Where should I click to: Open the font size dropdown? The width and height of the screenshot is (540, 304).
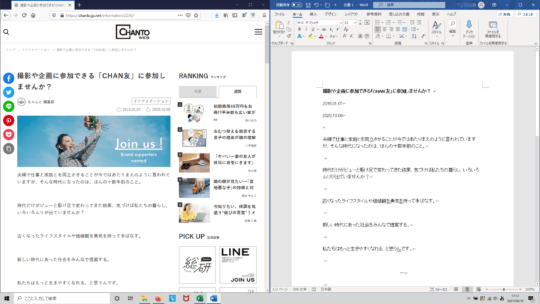pyautogui.click(x=354, y=22)
